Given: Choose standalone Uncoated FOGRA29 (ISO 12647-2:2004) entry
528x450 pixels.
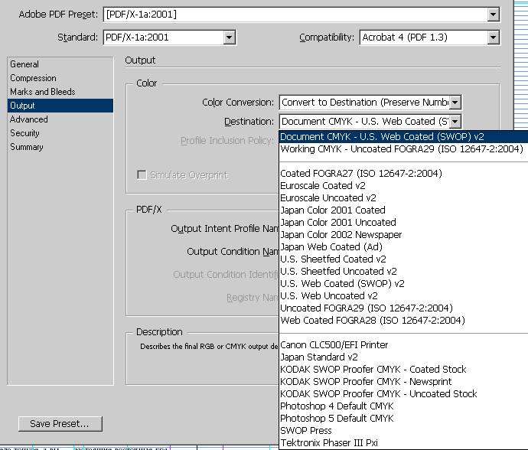Looking at the screenshot, I should coord(403,308).
